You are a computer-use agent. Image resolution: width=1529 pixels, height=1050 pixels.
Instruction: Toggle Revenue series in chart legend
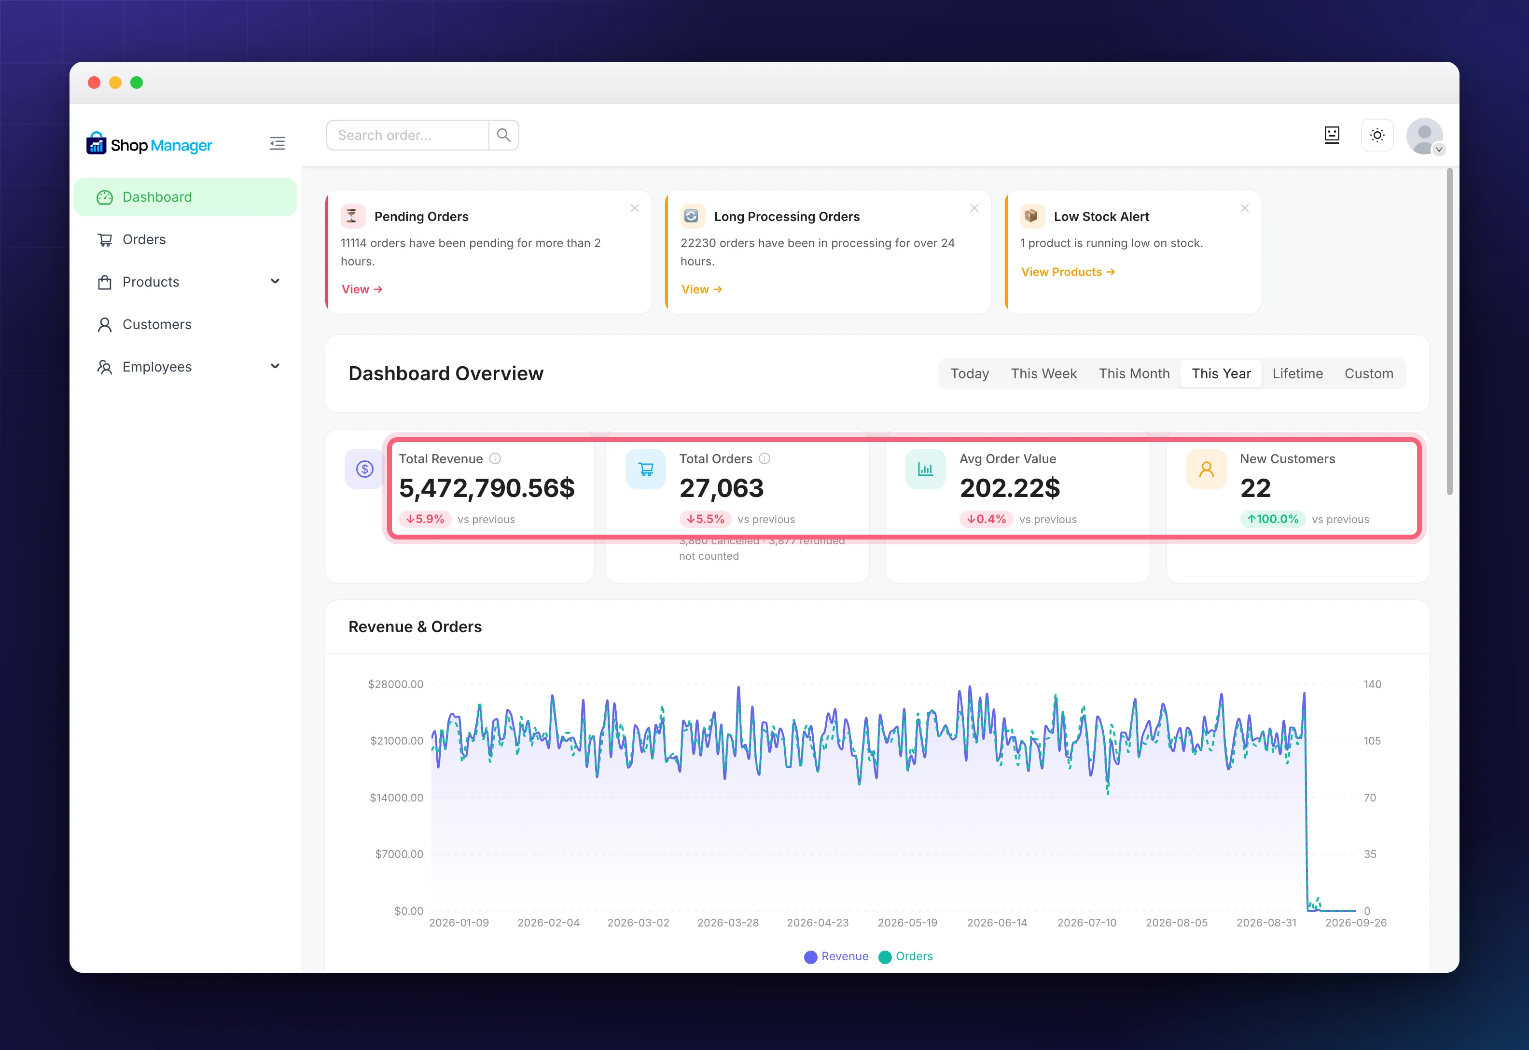pos(836,956)
